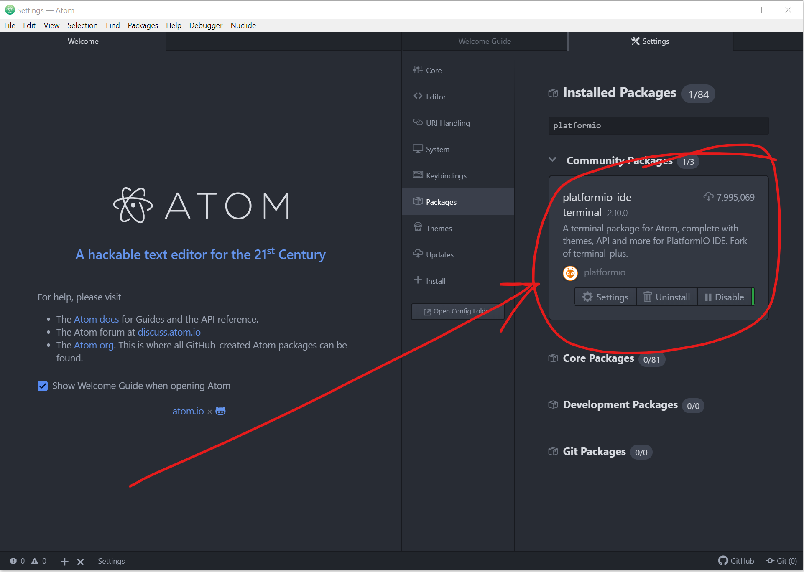Click the Uninstall package button
Viewport: 804px width, 572px height.
(x=666, y=297)
